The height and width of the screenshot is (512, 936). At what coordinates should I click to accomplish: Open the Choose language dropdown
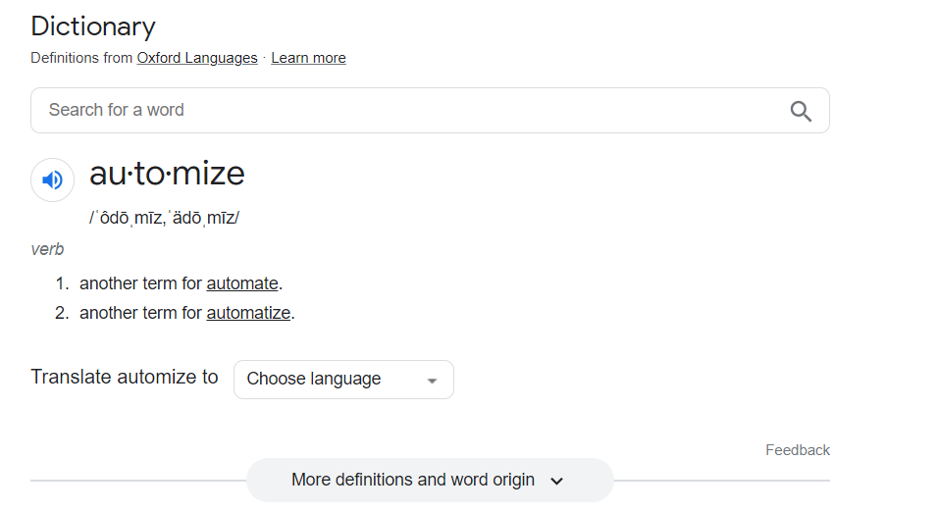coord(324,380)
